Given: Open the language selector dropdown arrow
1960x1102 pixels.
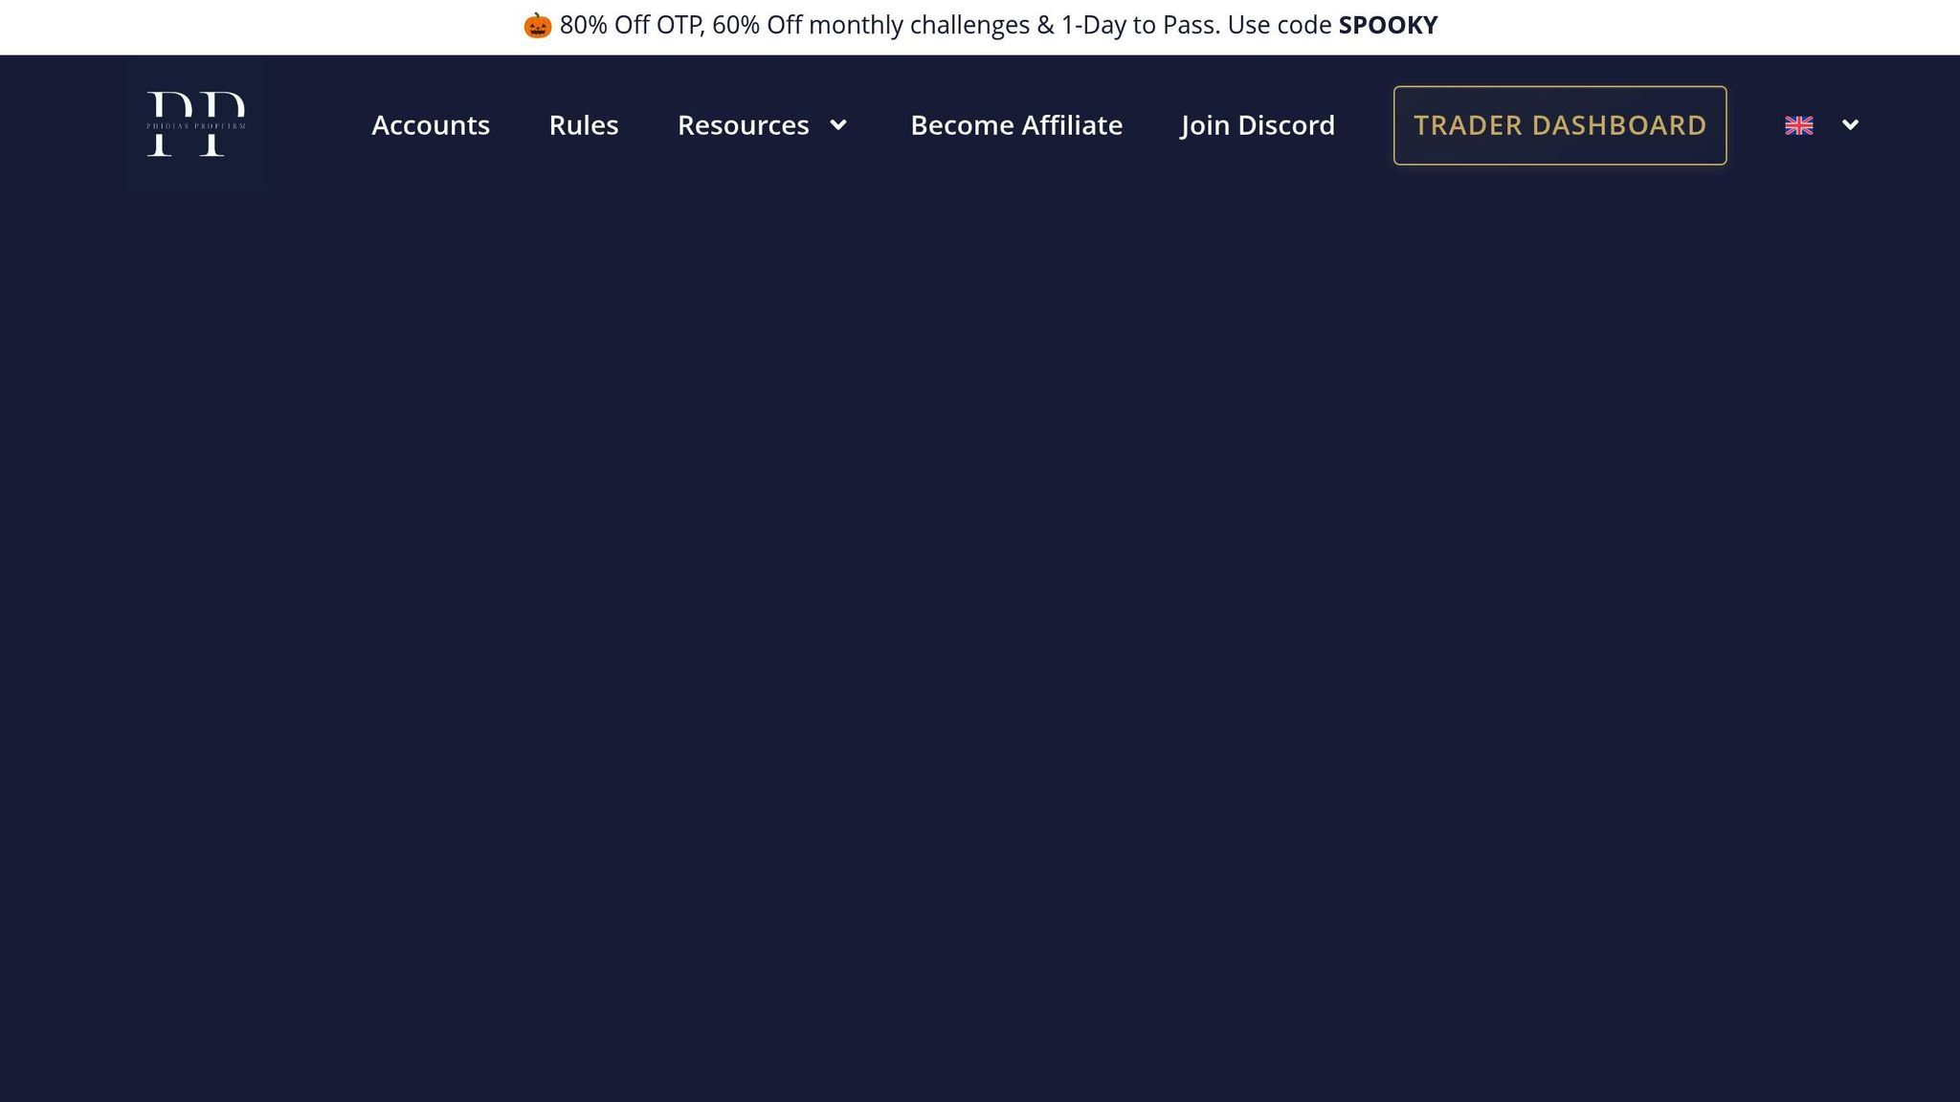Looking at the screenshot, I should (x=1850, y=125).
